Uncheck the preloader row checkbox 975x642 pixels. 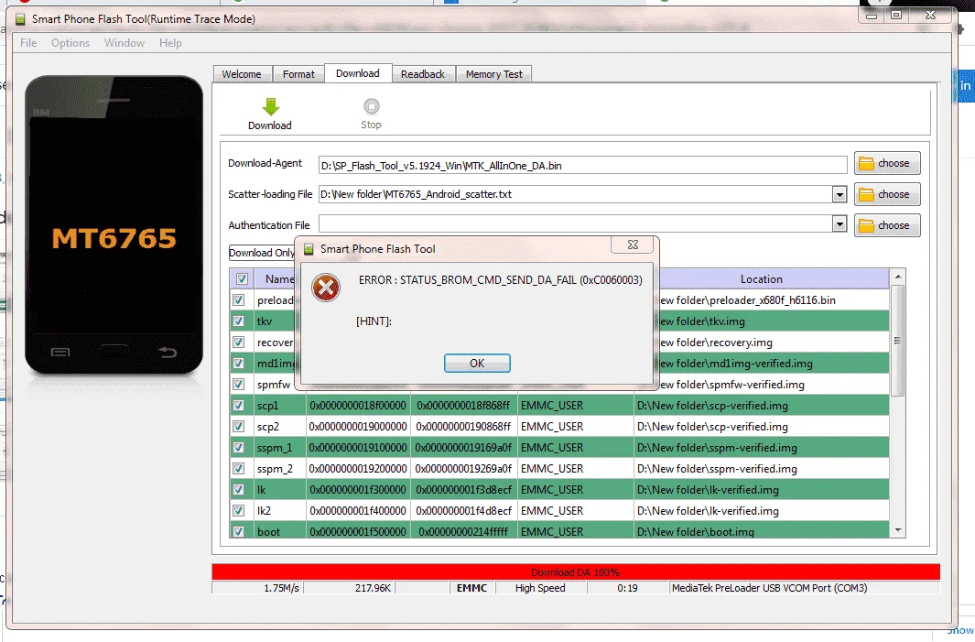[x=238, y=299]
